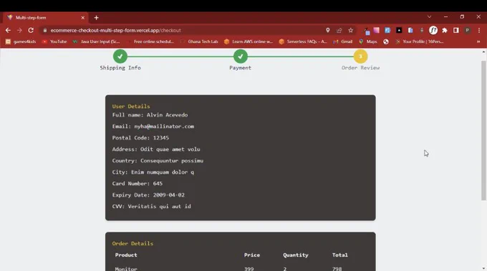Open the Gmail bookmark
The width and height of the screenshot is (487, 271).
[343, 41]
